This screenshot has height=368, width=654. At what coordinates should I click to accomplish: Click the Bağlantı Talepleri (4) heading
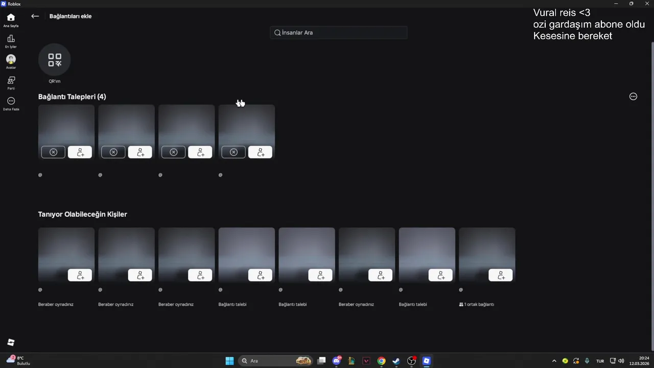tap(72, 97)
